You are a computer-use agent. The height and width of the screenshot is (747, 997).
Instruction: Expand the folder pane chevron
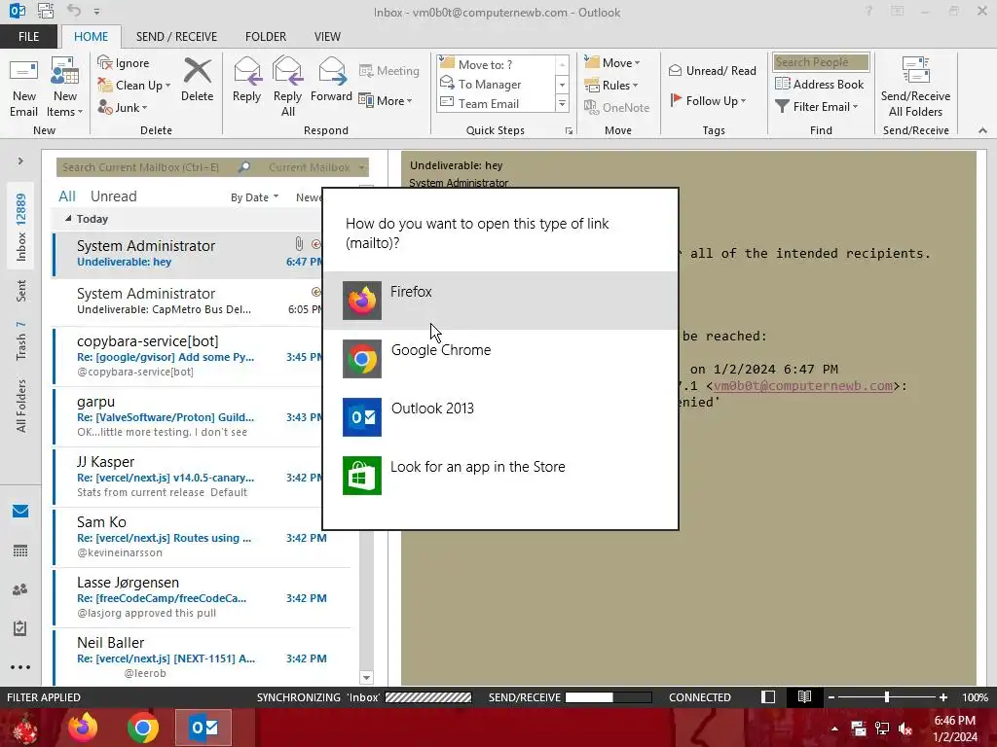20,161
